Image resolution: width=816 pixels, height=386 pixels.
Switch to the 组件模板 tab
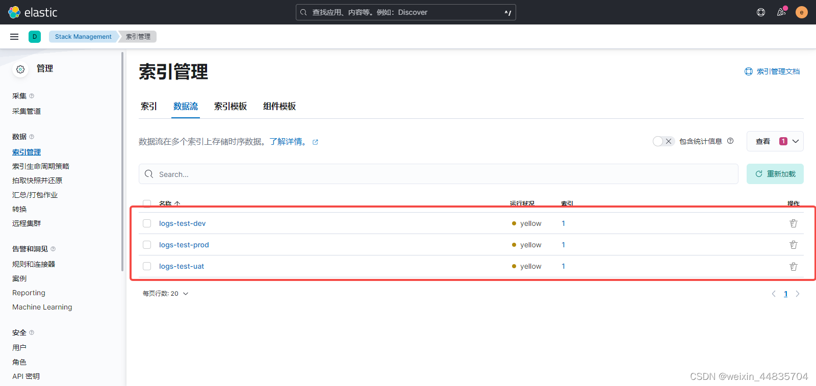click(x=279, y=106)
